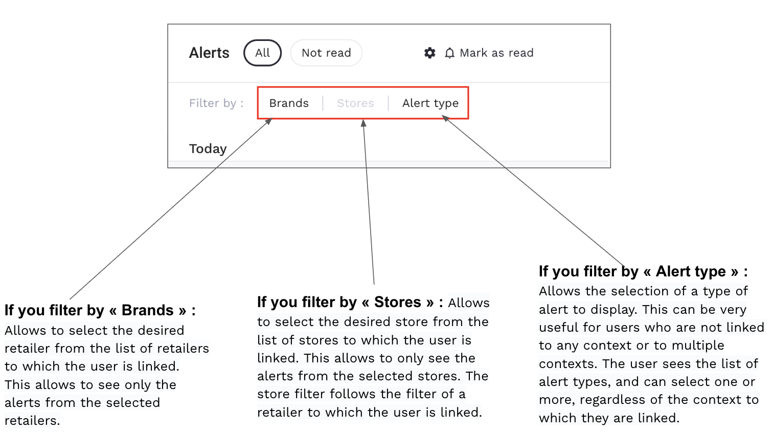Click the arrowhead pointing at the Brands filter

coord(268,122)
